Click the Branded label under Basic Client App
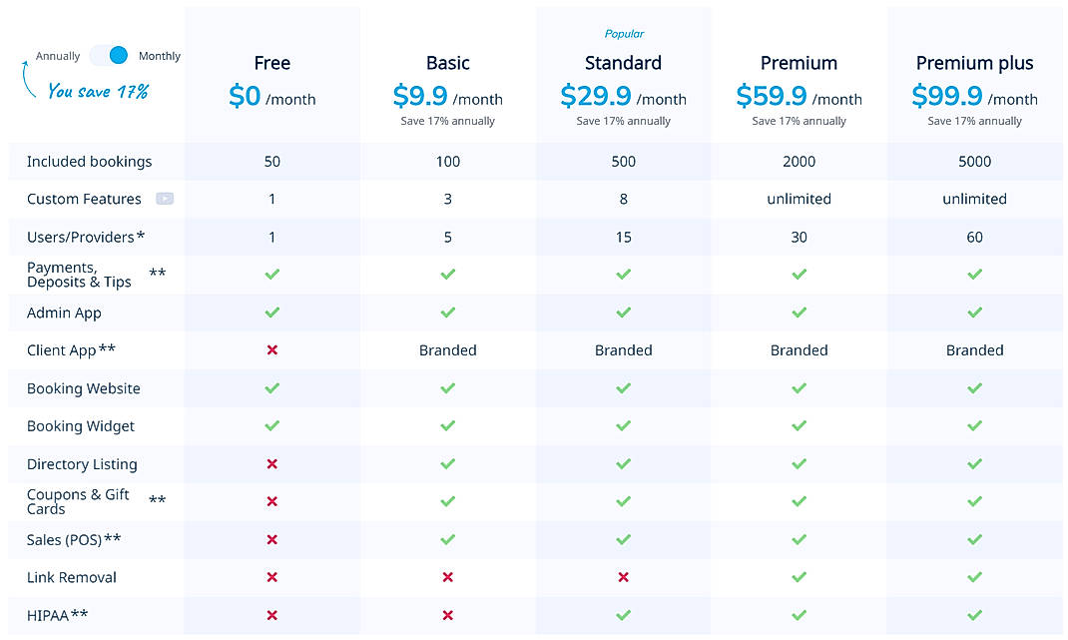Image resolution: width=1068 pixels, height=640 pixels. pyautogui.click(x=447, y=350)
